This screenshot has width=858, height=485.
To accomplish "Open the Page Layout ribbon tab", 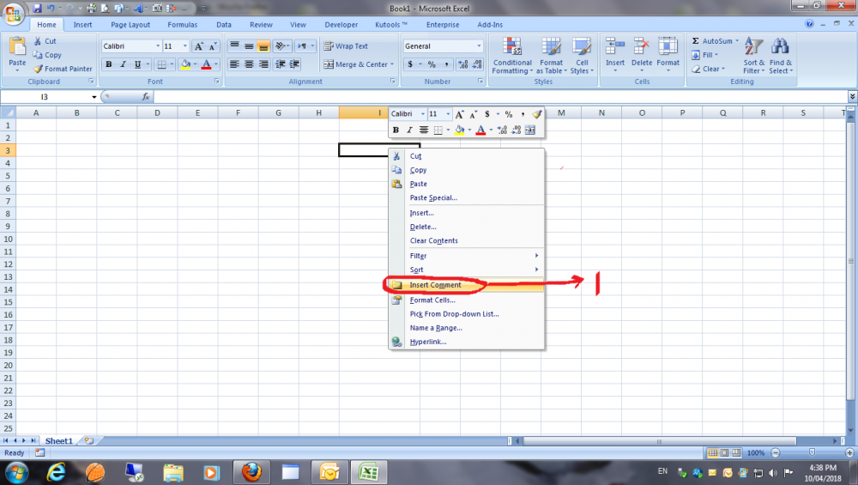I will [x=130, y=25].
